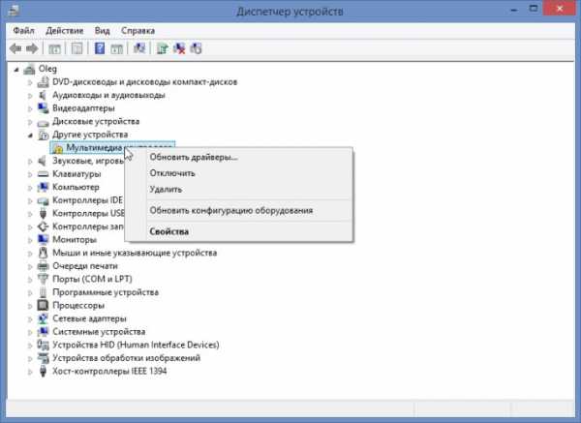
Task: Open the Файл menu
Action: point(24,28)
